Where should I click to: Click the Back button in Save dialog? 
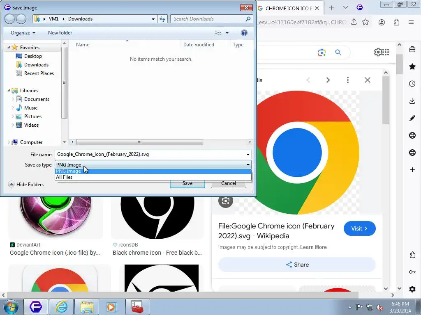[x=10, y=19]
